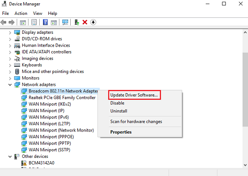Expand the Keyboards node
The image size is (248, 176).
[10, 65]
